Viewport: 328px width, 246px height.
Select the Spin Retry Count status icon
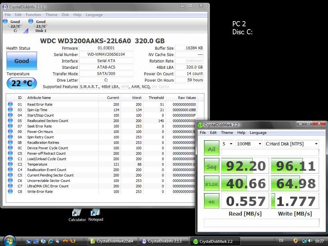coord(10,137)
